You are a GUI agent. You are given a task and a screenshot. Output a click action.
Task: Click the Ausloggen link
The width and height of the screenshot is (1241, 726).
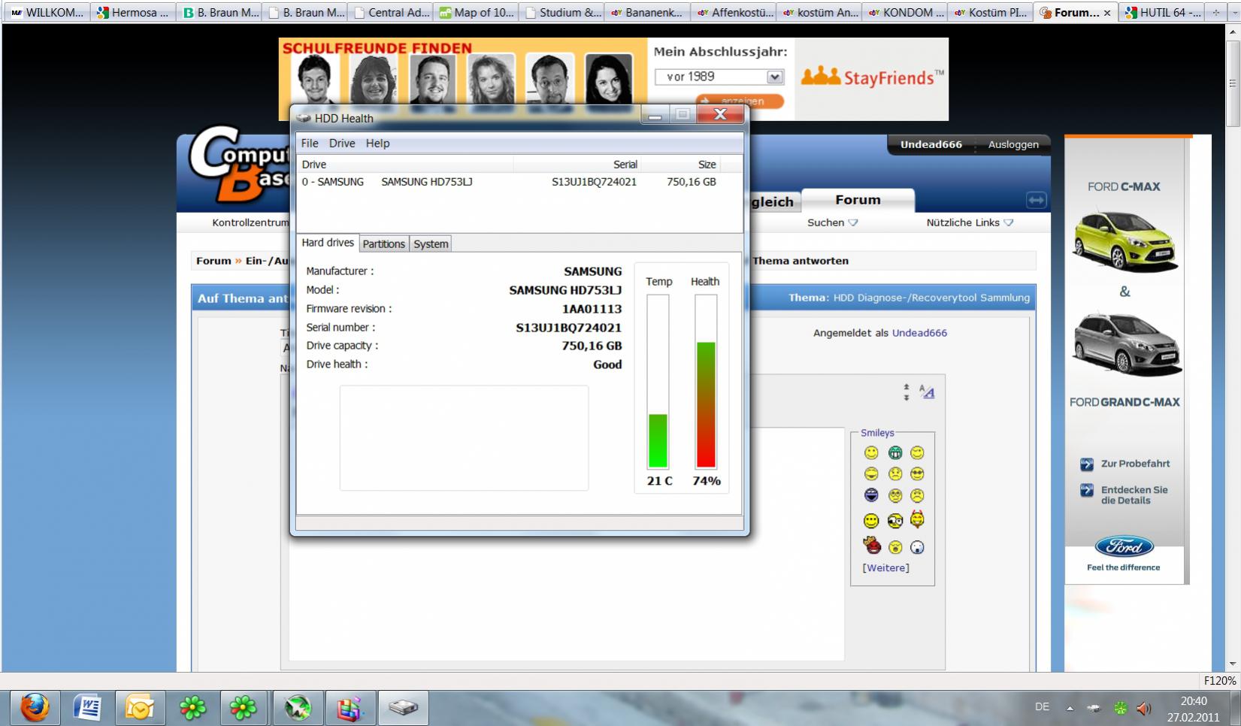pos(1013,144)
